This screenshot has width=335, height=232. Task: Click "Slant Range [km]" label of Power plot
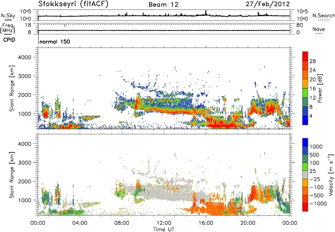pos(12,88)
